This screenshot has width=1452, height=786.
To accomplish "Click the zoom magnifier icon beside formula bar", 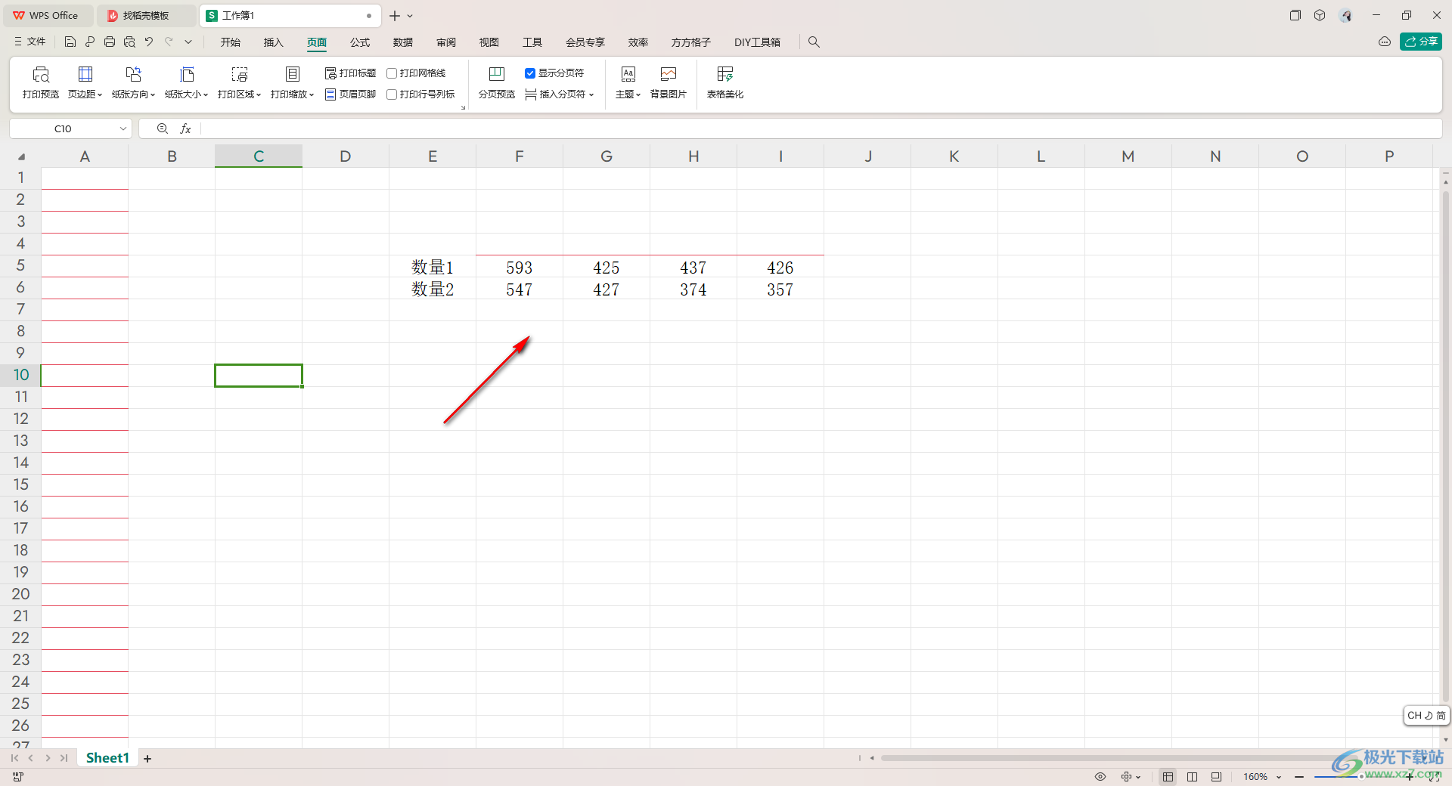I will point(162,128).
